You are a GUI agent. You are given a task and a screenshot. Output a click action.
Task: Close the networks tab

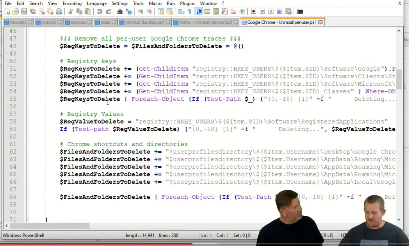coord(30,22)
